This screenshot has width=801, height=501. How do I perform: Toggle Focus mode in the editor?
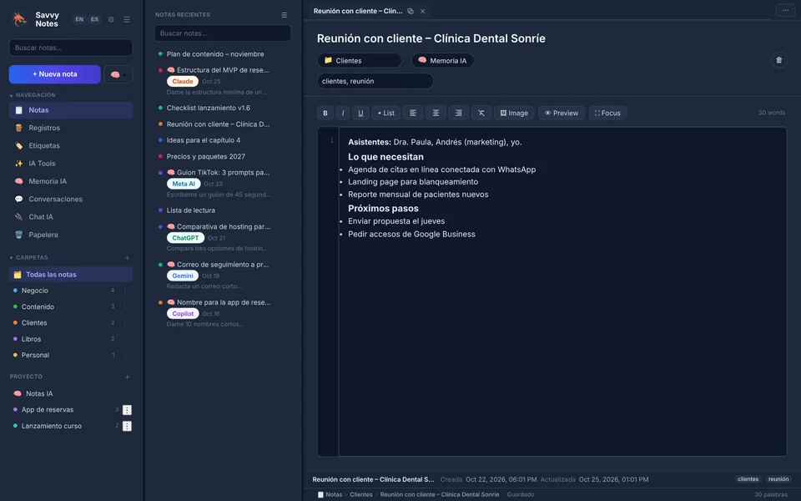(607, 113)
